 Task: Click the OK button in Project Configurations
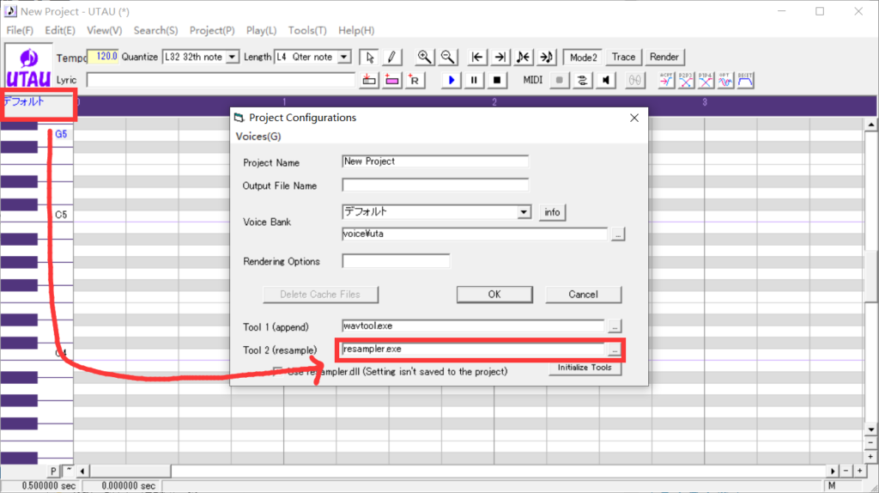(x=494, y=295)
